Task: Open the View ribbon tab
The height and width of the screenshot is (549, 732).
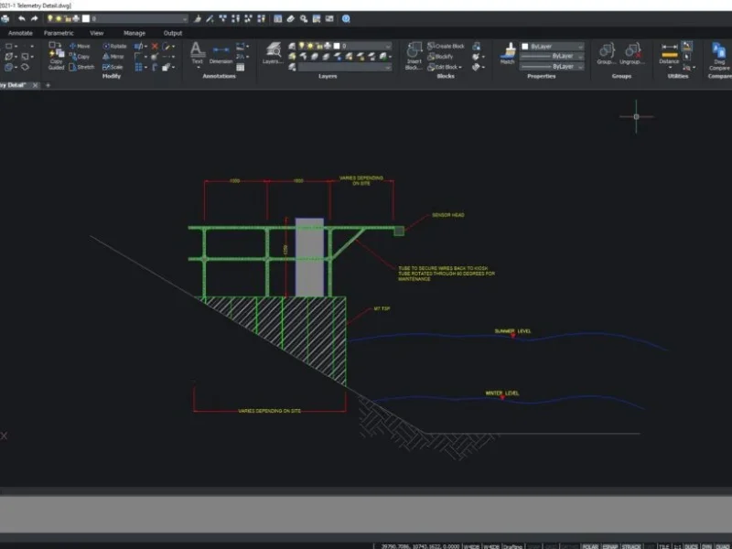Action: [x=97, y=33]
